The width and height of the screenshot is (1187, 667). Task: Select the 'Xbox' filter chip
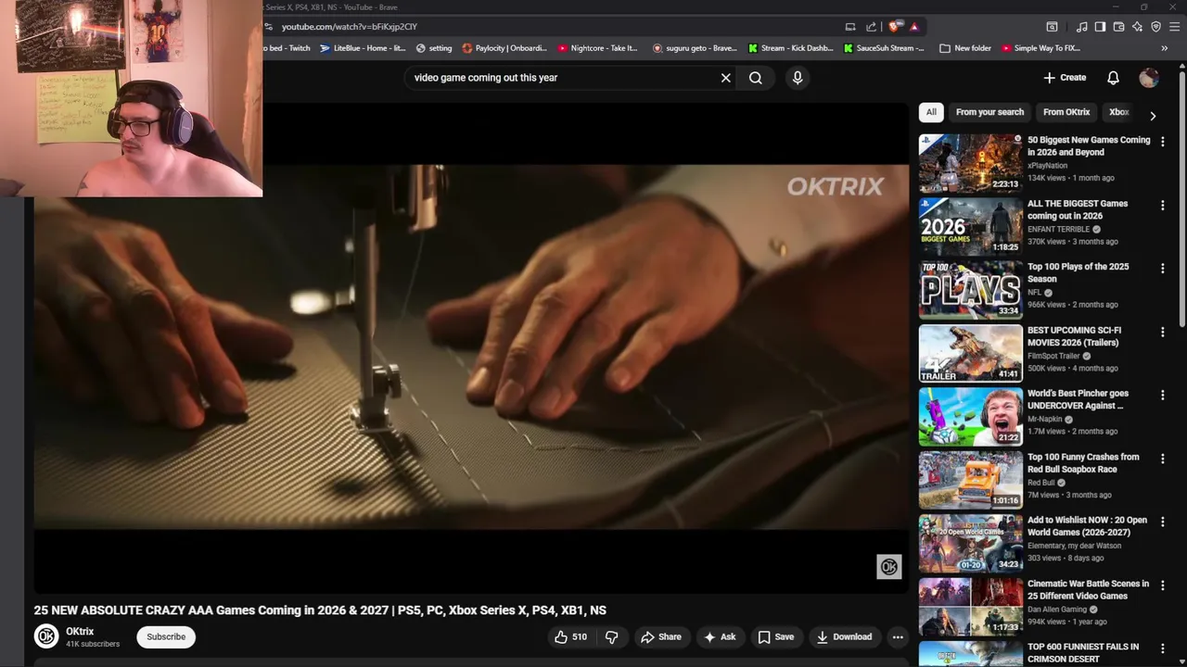(1118, 112)
